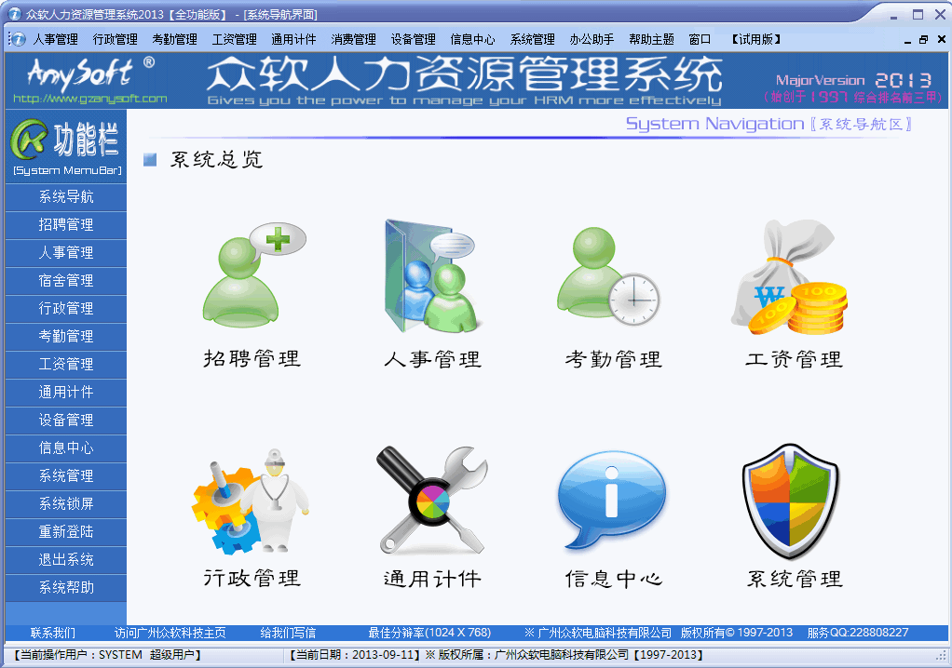
Task: Select 设备管理 in the sidebar
Action: (65, 421)
